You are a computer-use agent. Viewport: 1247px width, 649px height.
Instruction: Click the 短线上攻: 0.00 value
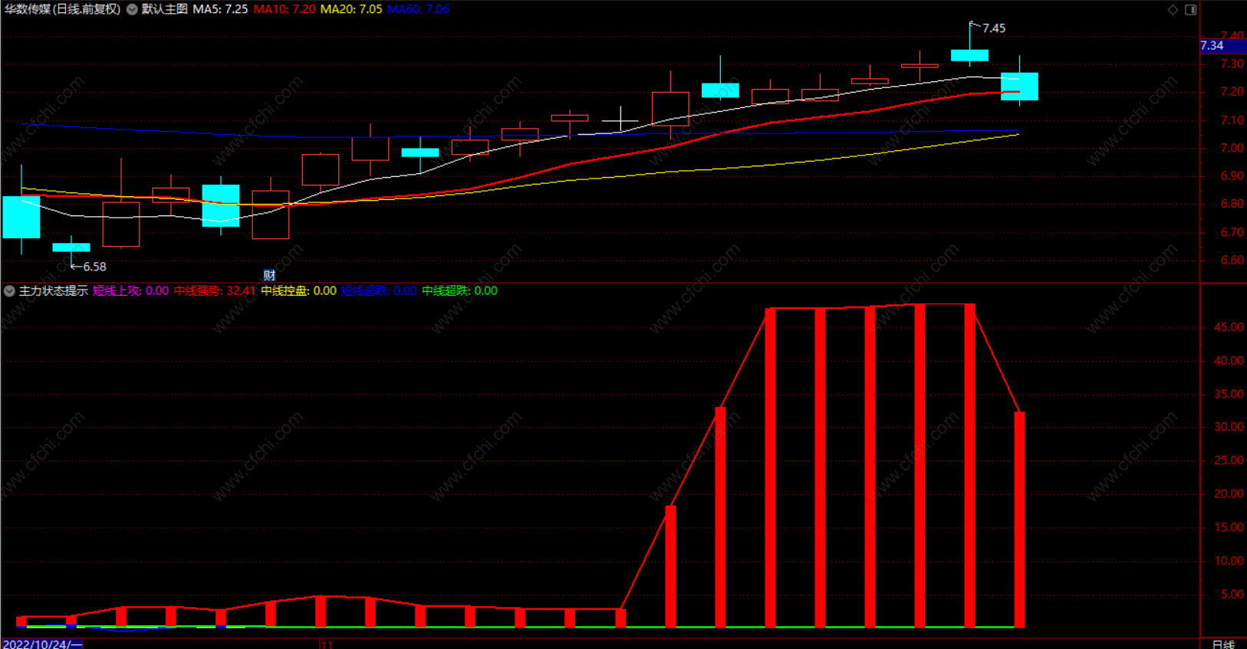130,291
